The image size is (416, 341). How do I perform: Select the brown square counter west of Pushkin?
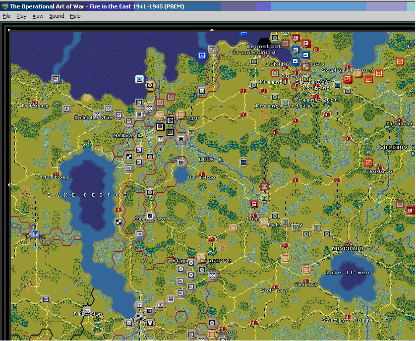tap(275, 73)
